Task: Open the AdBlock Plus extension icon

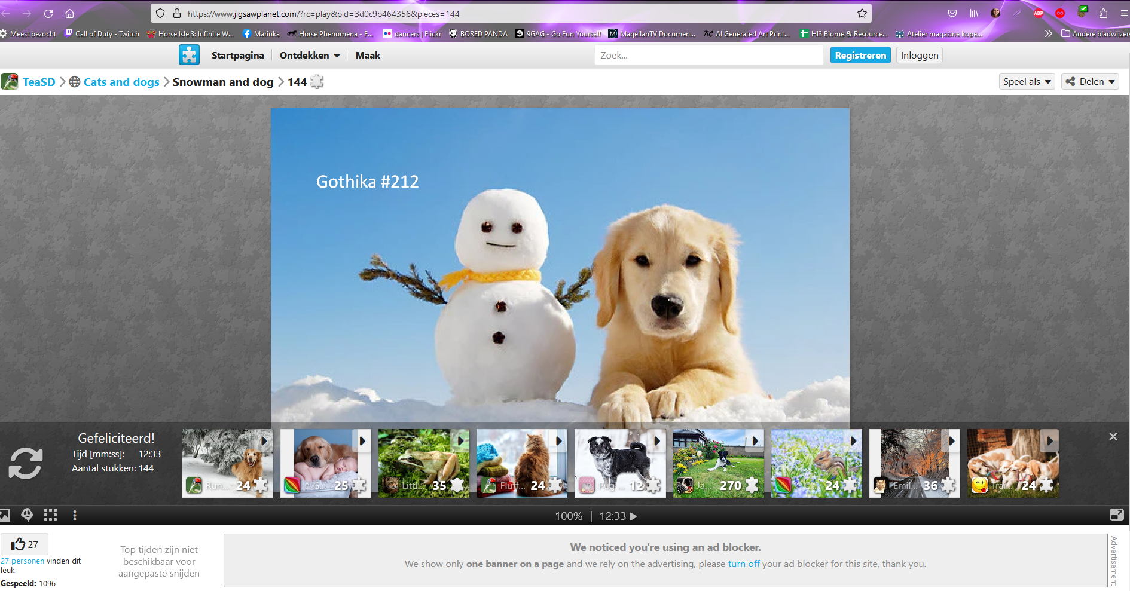Action: click(x=1039, y=13)
